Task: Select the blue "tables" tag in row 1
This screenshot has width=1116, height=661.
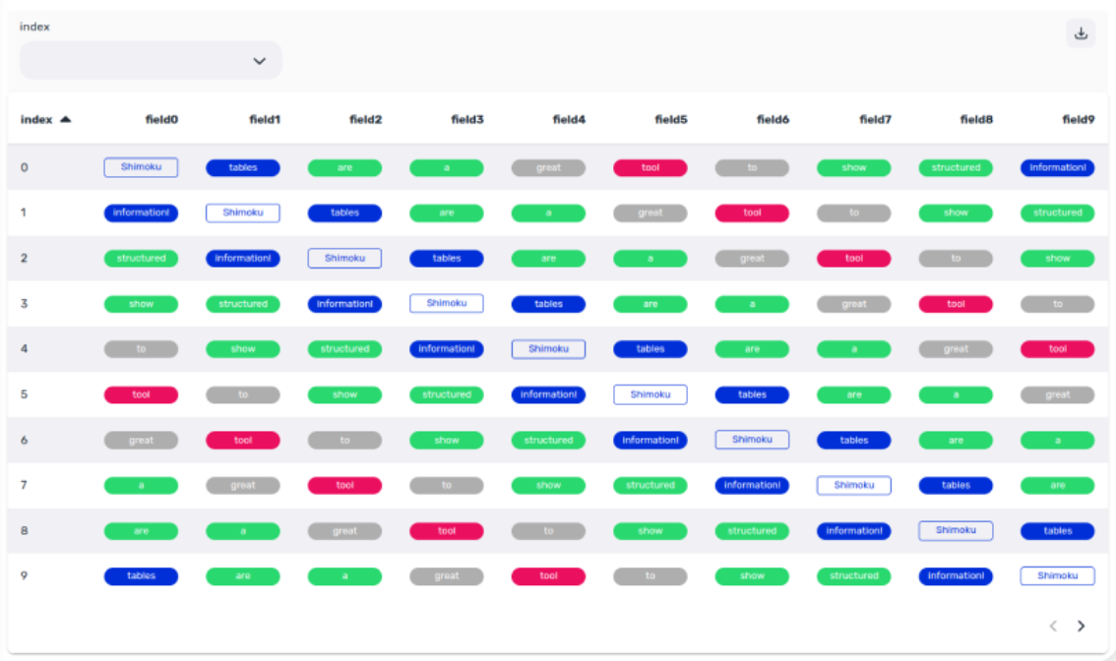Action: pyautogui.click(x=344, y=212)
